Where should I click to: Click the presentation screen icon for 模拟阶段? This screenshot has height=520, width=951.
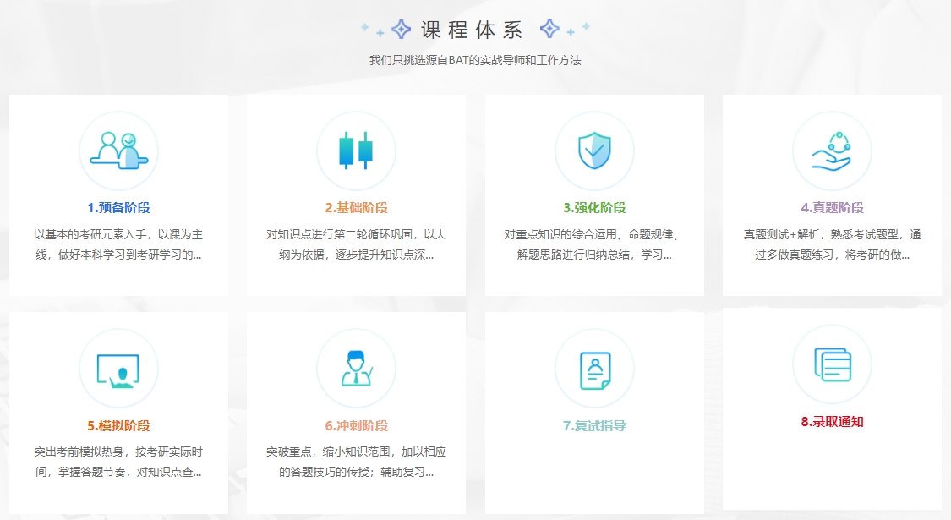(x=118, y=369)
